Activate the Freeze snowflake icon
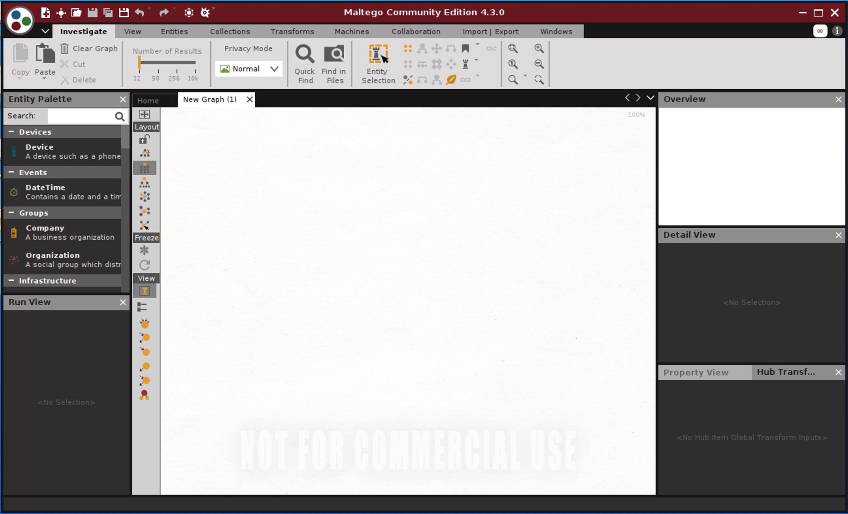Viewport: 848px width, 514px height. coord(145,250)
